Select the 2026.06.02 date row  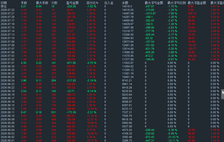tap(8, 137)
